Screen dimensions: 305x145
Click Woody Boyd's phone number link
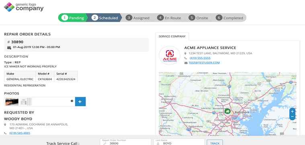click(20, 133)
